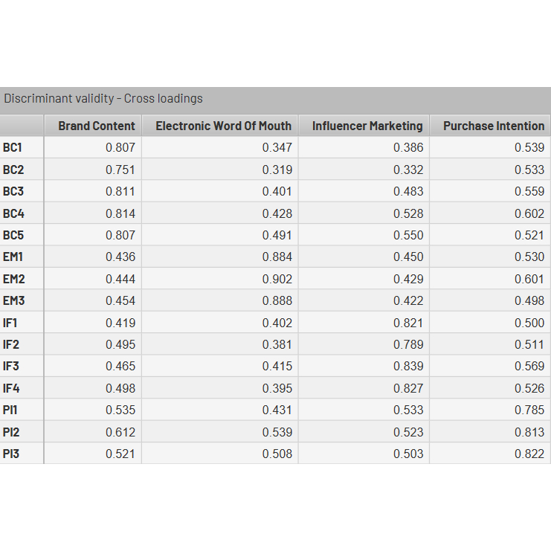This screenshot has width=551, height=551.
Task: Select the Purchase Intention column header
Action: [x=494, y=126]
